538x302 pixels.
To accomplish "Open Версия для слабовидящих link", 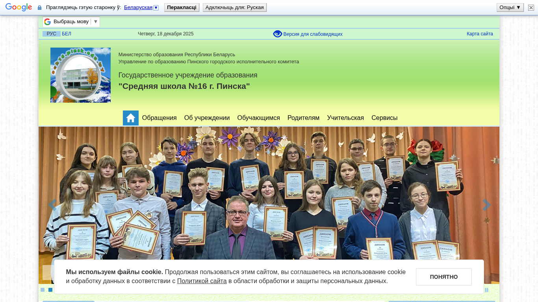I will pyautogui.click(x=313, y=34).
